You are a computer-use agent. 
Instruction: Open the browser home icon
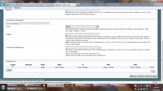155,5
